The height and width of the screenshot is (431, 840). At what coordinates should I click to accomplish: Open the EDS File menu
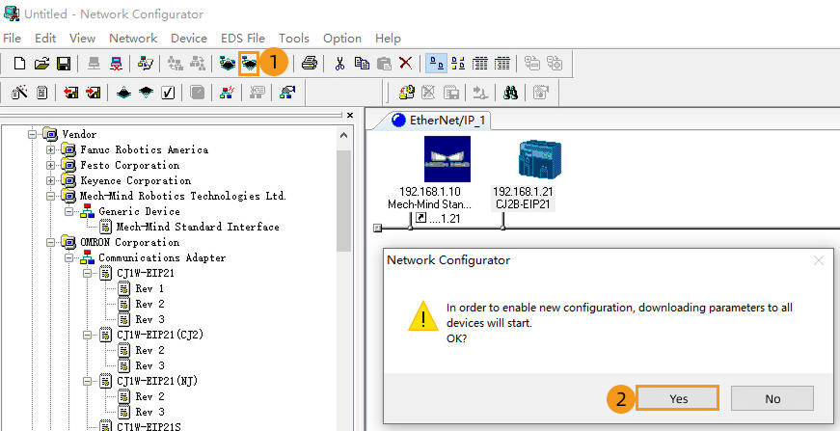tap(243, 38)
